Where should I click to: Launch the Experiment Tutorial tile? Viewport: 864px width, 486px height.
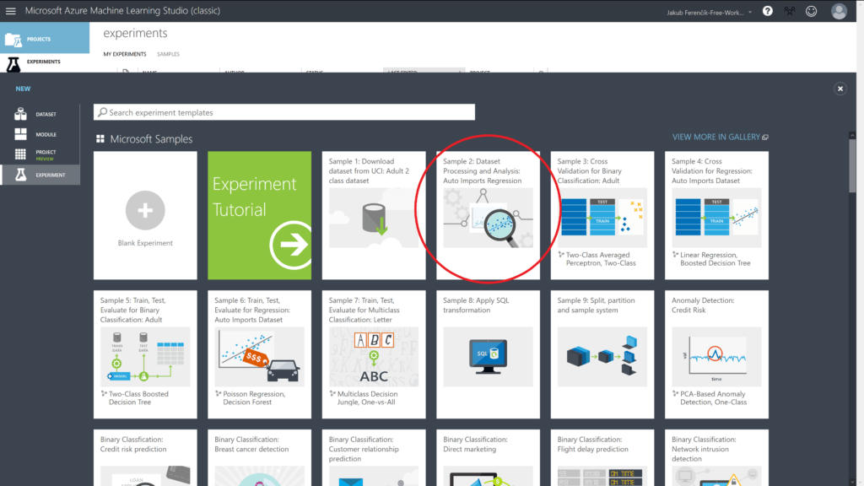point(259,215)
